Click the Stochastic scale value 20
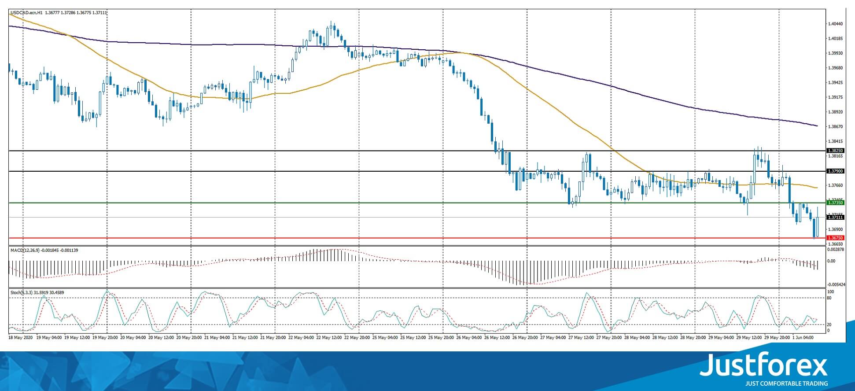855x391 pixels. [829, 325]
